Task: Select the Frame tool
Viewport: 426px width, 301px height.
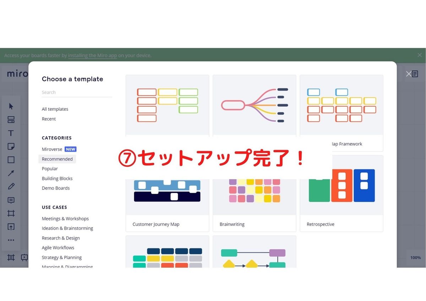Action: (11, 213)
